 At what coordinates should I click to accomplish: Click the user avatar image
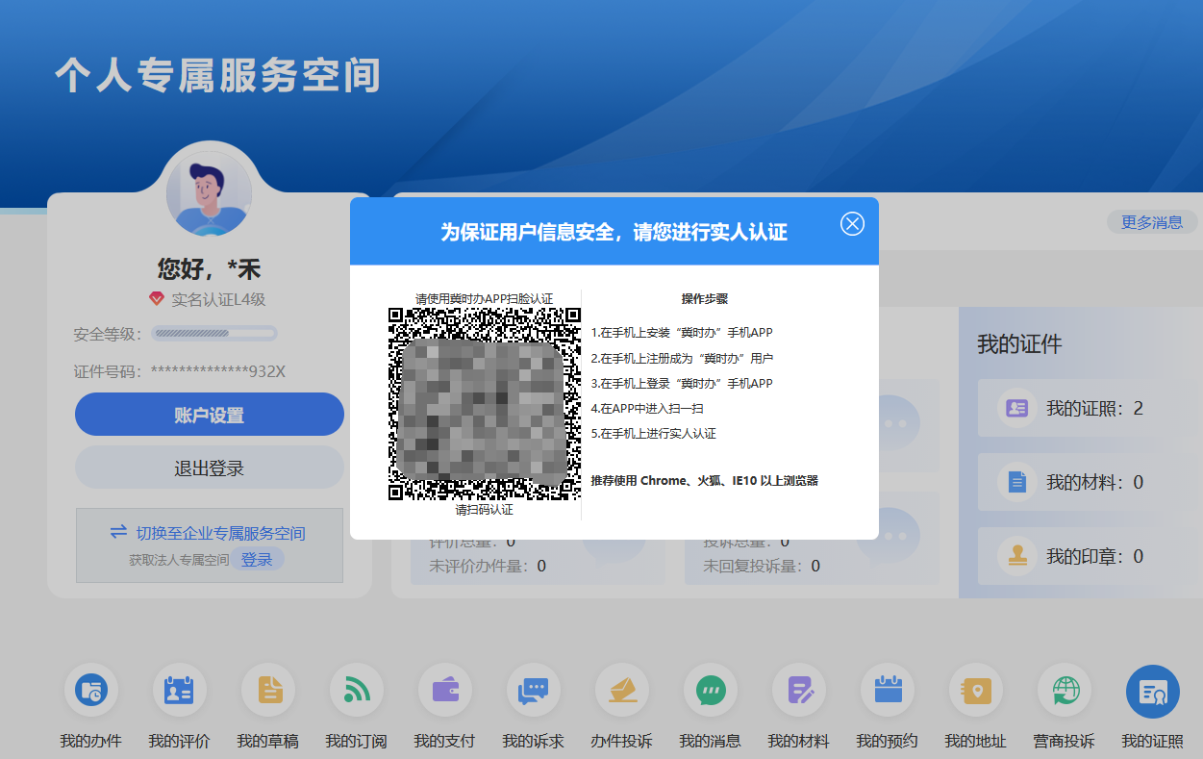(209, 192)
